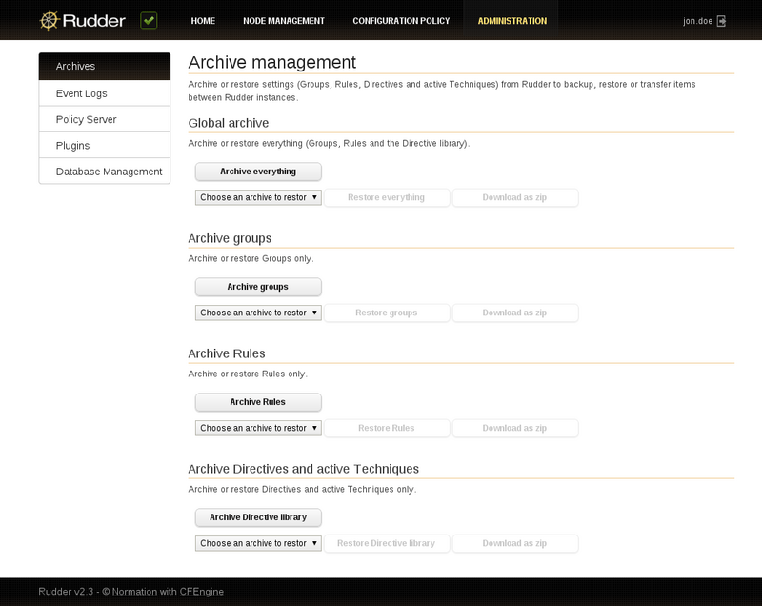Click the green checkmark status icon
The image size is (762, 606).
(x=149, y=20)
